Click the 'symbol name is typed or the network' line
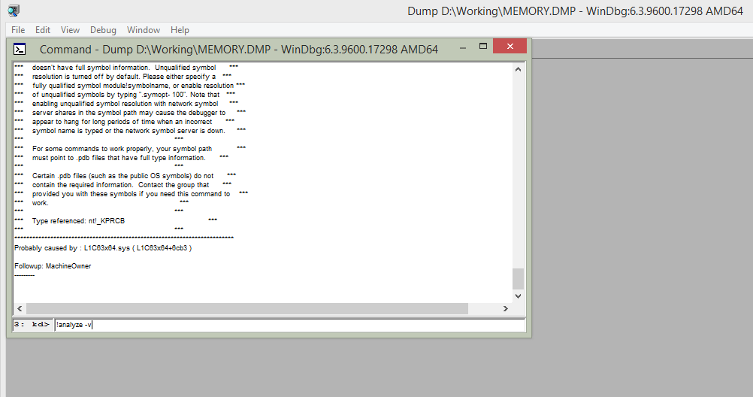 point(129,131)
